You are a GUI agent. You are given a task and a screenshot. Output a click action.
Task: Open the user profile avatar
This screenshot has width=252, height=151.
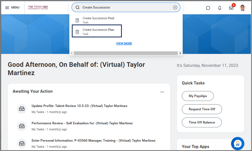click(243, 8)
